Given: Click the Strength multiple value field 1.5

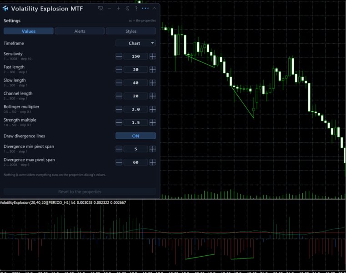Looking at the screenshot, I should (135, 122).
